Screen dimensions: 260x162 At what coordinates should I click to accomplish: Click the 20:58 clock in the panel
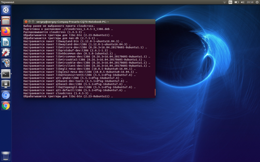click(250, 2)
